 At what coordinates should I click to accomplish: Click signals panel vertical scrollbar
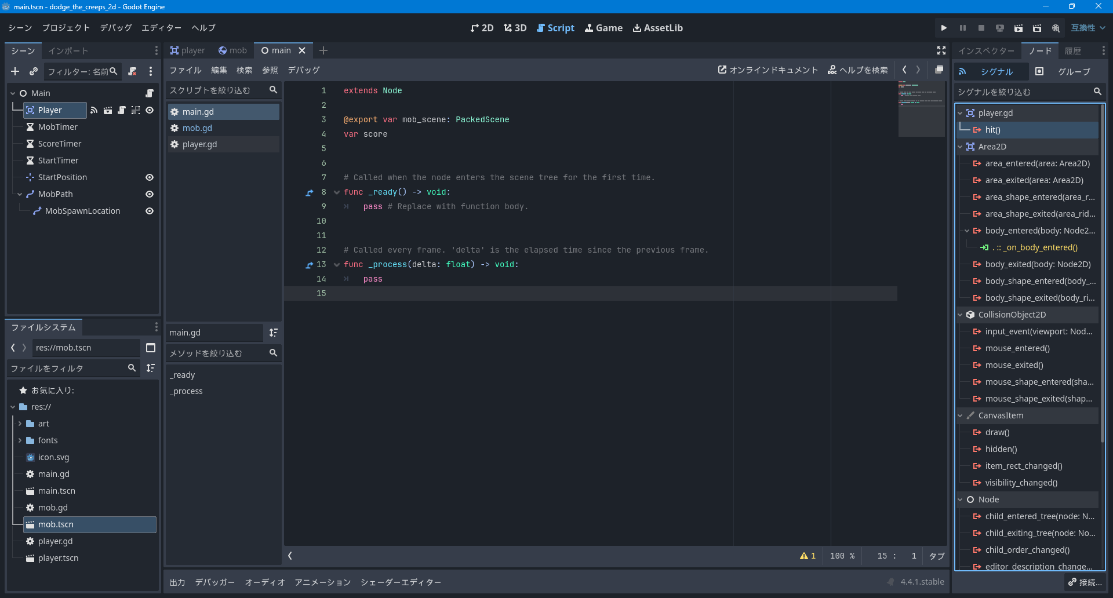(x=1101, y=272)
